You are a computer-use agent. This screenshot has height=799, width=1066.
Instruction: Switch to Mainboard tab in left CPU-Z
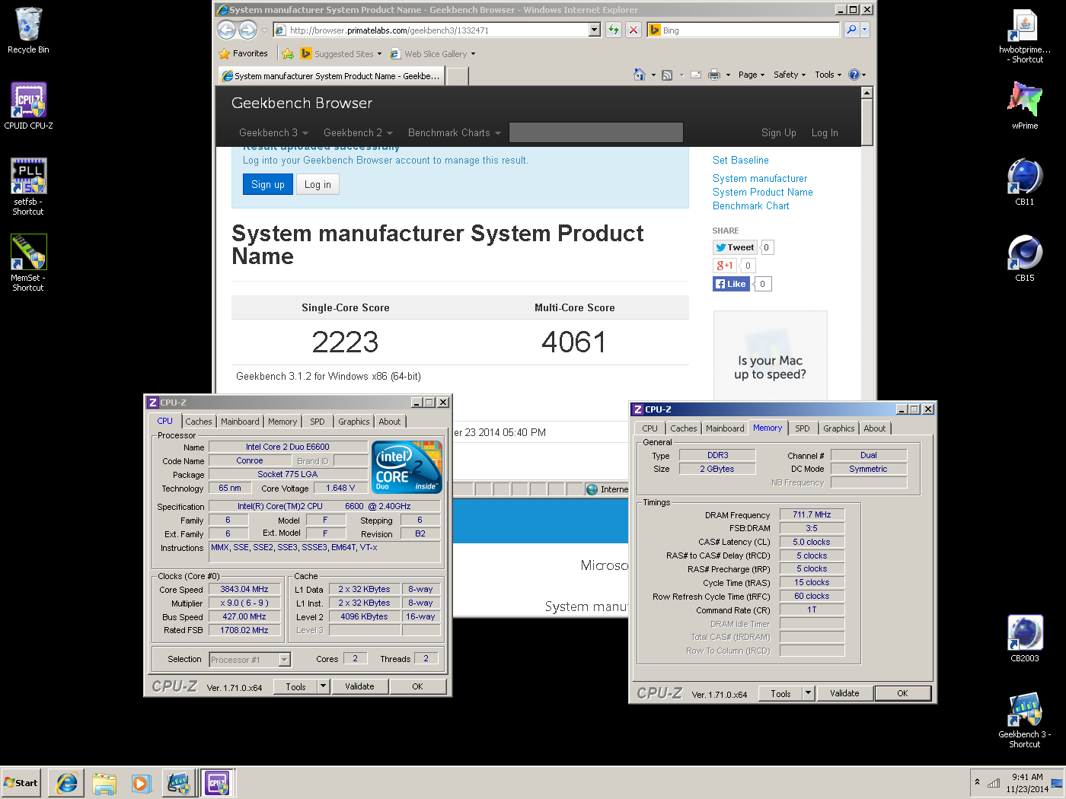(x=240, y=422)
